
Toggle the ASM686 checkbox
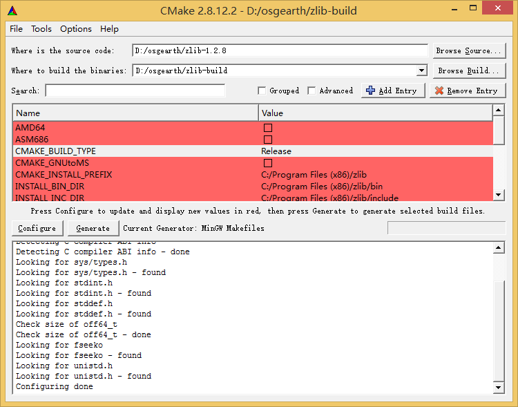[x=268, y=139]
